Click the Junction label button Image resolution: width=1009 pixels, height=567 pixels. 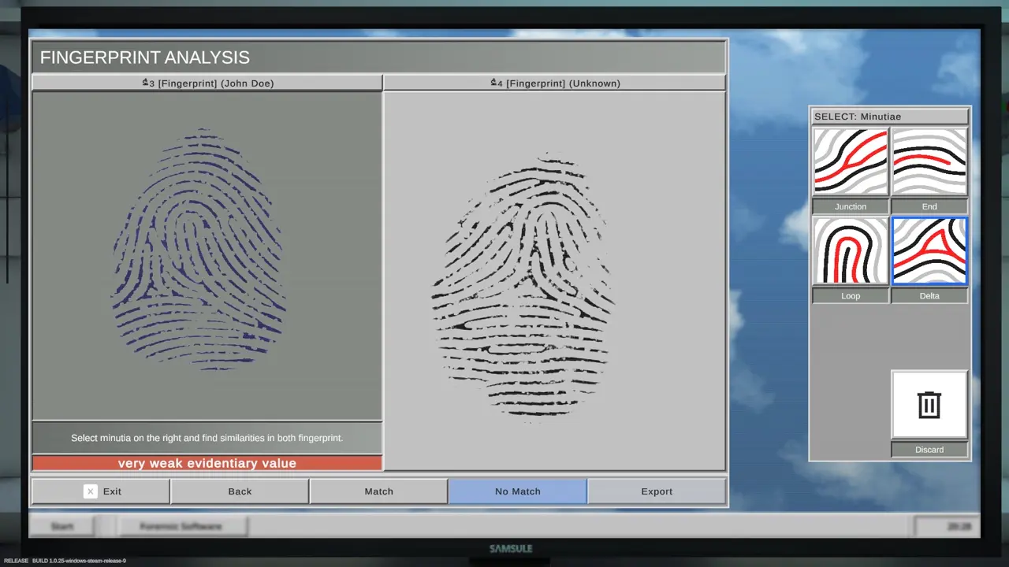(851, 206)
